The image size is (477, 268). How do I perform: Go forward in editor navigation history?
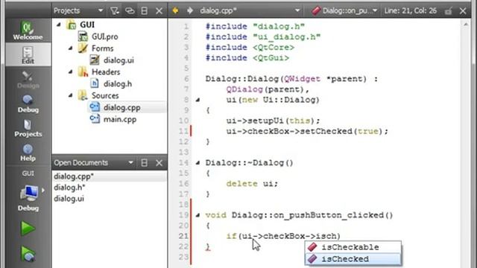(x=190, y=10)
